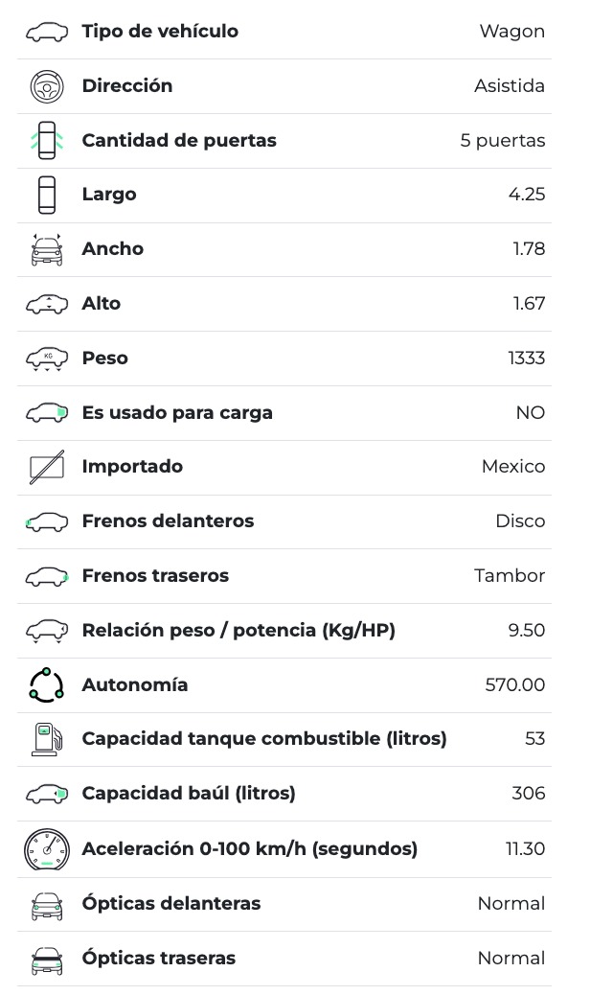Click the "5 puertas" value

(x=503, y=141)
